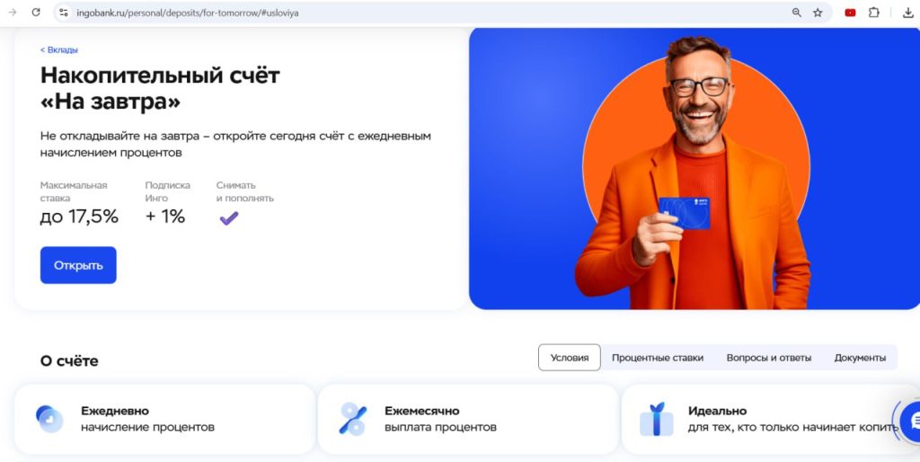
Task: Click the blue icon beside Ежедневно
Action: click(49, 419)
